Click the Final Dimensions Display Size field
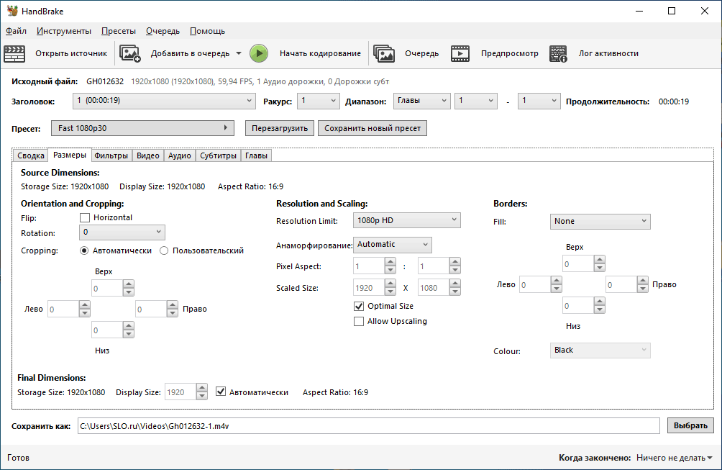 click(180, 392)
